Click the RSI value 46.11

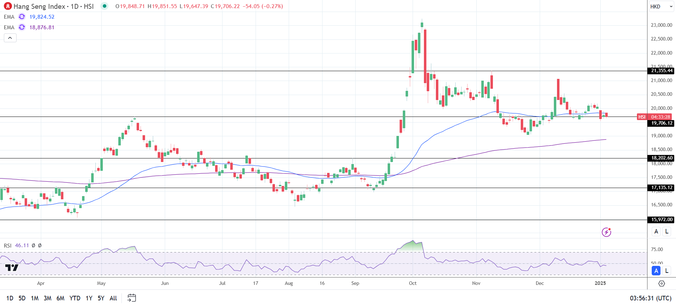click(22, 245)
